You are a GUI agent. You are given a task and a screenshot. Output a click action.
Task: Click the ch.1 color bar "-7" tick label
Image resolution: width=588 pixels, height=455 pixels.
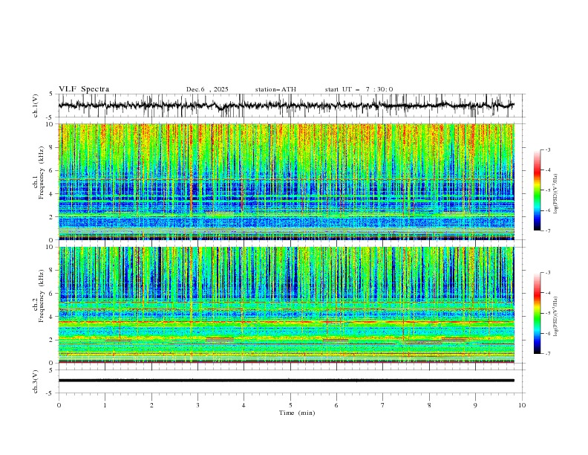[x=547, y=230]
